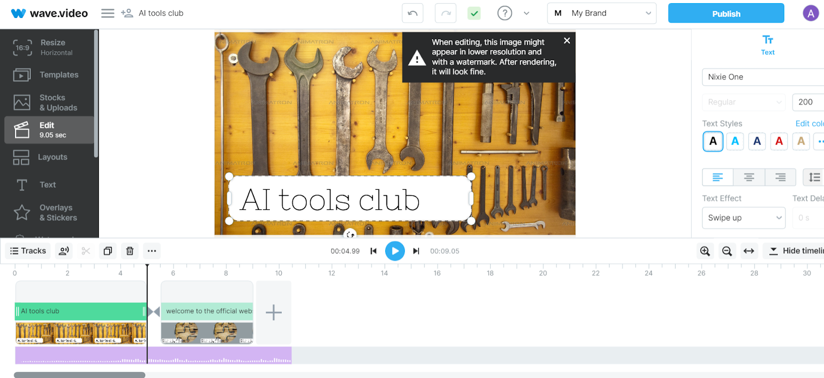
Task: Open Resize Horizontal format option
Action: [x=49, y=47]
